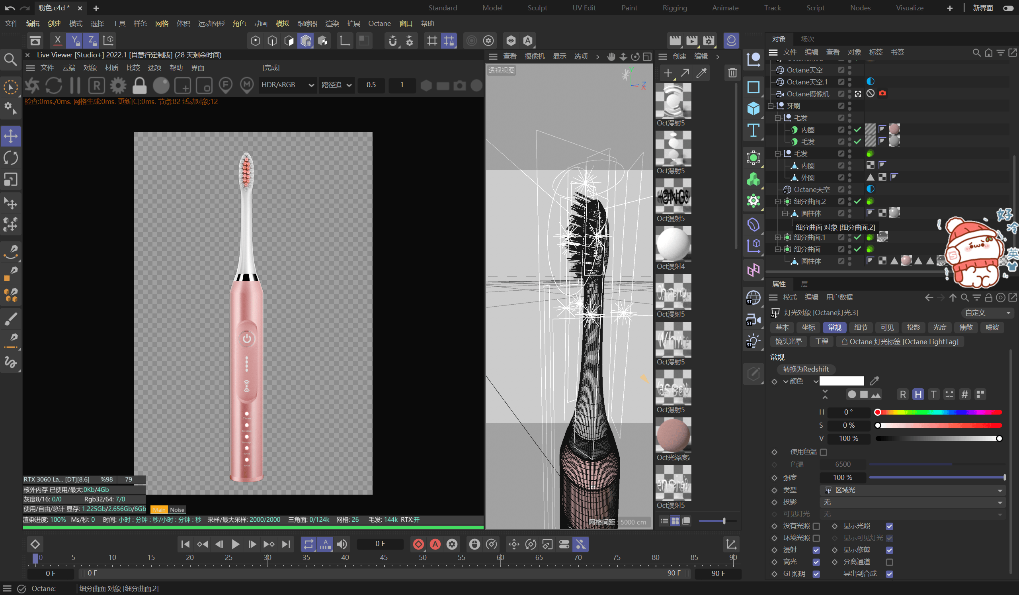Open the HDR/sRGB dropdown
Screen dimensions: 1019x595
pyautogui.click(x=287, y=85)
